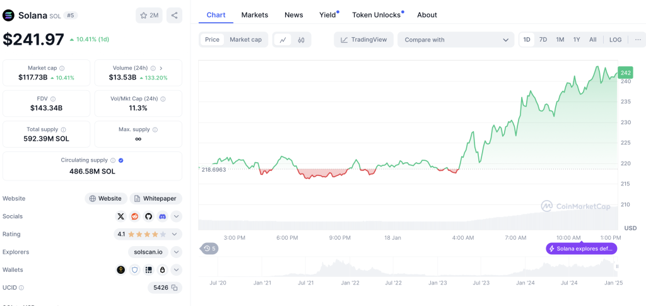Open FDV info icon

click(x=53, y=99)
